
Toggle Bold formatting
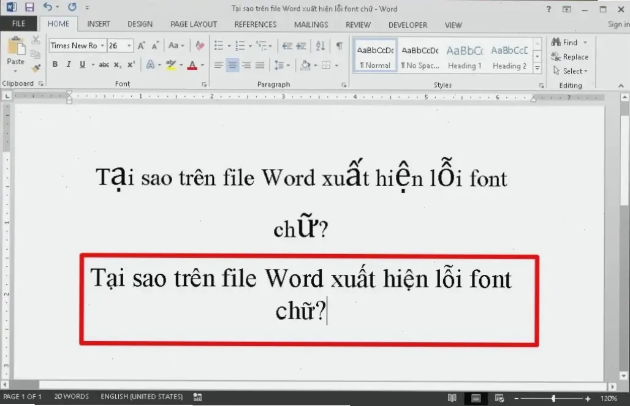point(55,64)
